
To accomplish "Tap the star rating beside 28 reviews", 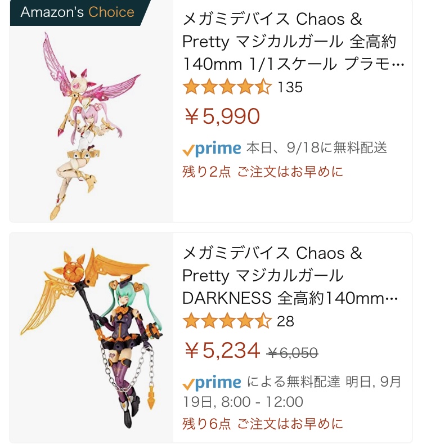I will [x=227, y=321].
